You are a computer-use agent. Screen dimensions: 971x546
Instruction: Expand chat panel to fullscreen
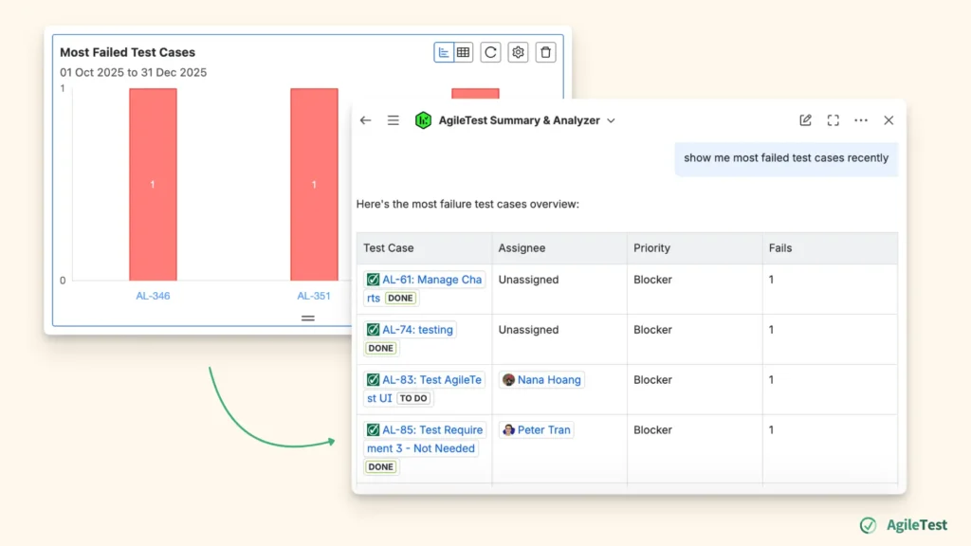click(x=833, y=120)
